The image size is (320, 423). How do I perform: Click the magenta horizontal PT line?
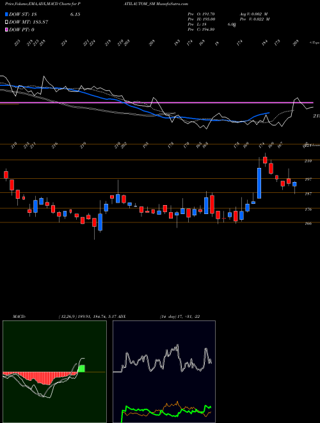click(157, 103)
